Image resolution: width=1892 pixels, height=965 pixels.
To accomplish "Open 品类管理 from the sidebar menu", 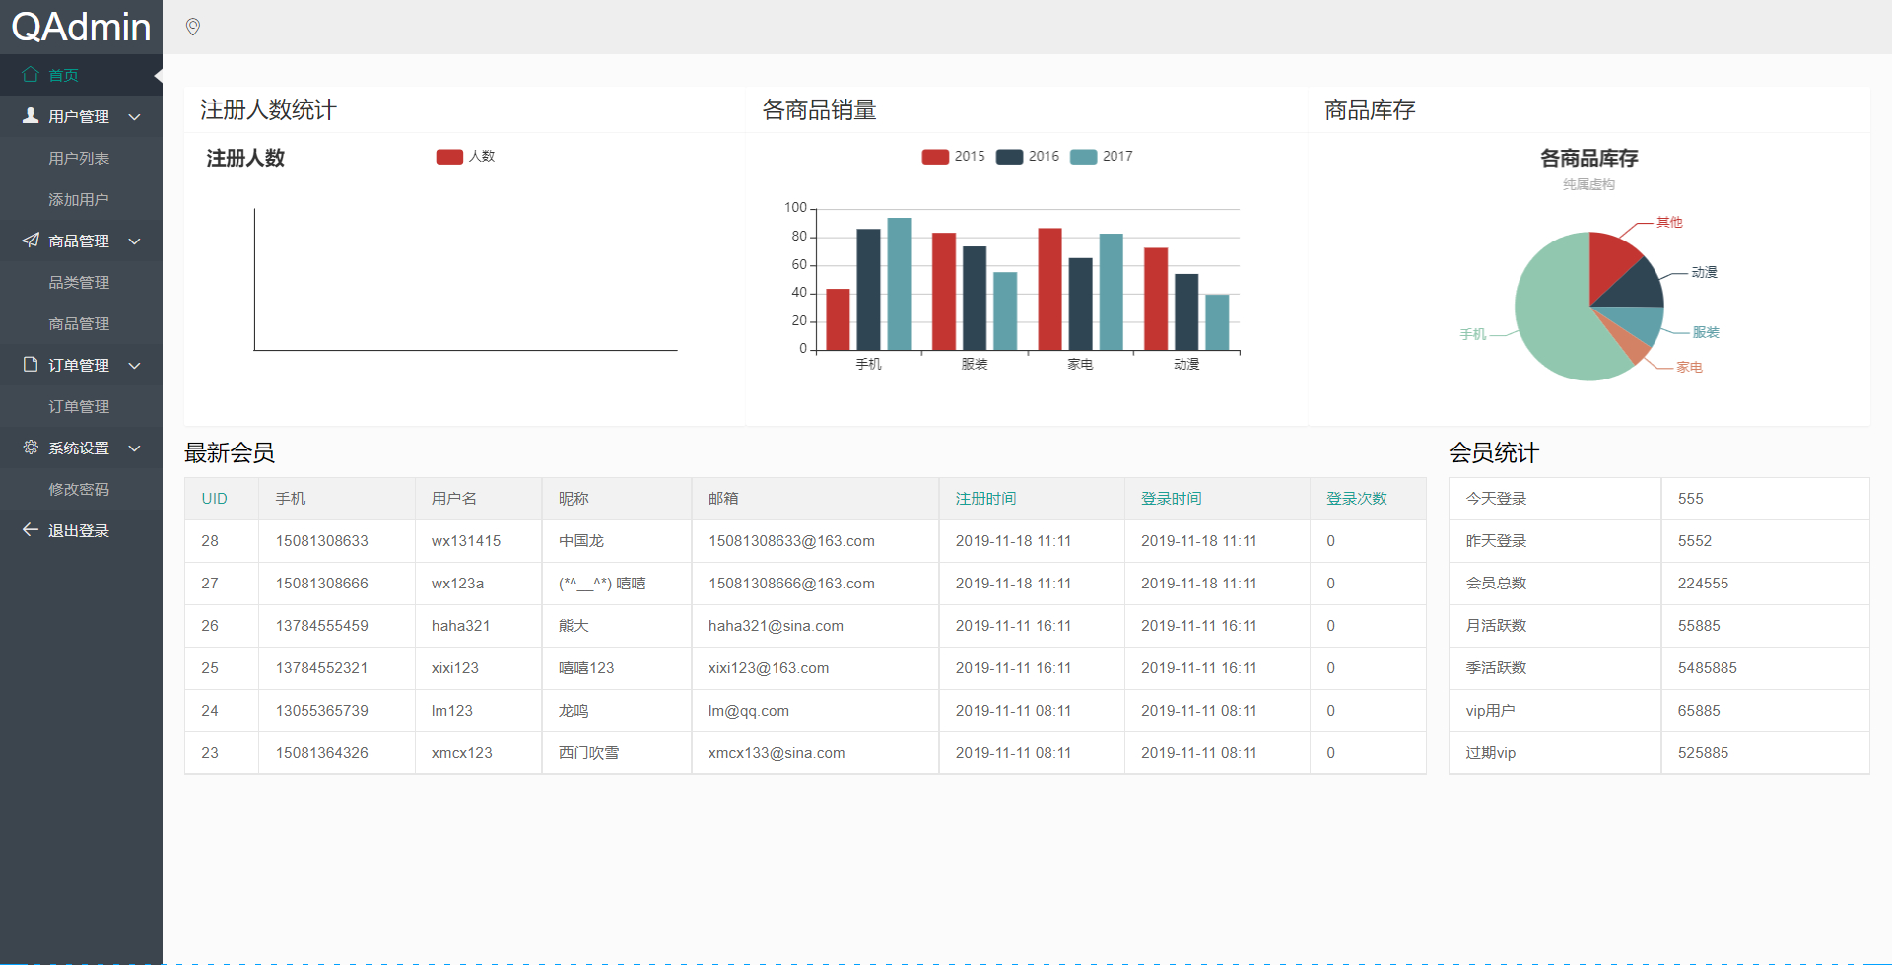I will (x=79, y=282).
